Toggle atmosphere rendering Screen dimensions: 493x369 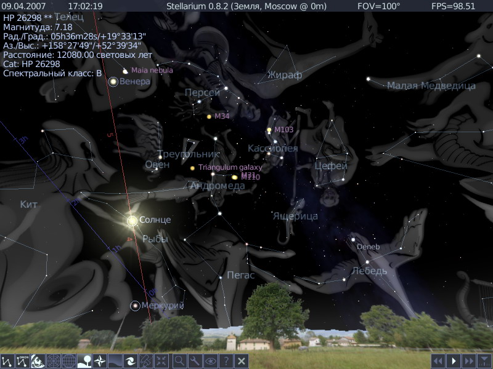click(x=115, y=361)
